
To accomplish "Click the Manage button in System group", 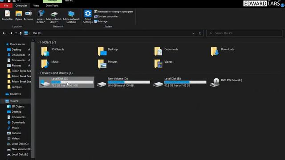I will (x=101, y=21).
